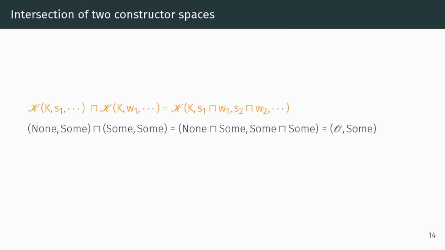Click the final 'Some' in the result tuple
The height and width of the screenshot is (250, 445).
(x=359, y=129)
